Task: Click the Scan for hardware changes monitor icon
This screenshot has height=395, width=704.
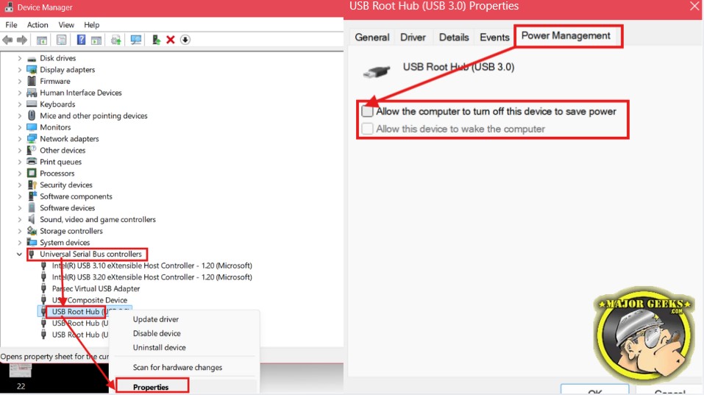Action: [135, 40]
